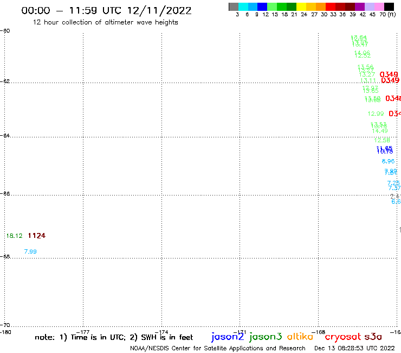The image size is (401, 353).
Task: Select the longitude axis label -177
Action: tap(83, 332)
